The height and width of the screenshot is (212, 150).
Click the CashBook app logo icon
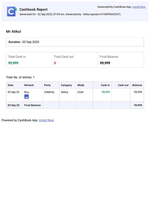[12, 12]
